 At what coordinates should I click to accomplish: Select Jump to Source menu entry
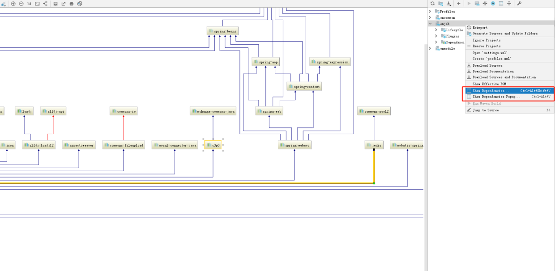(510, 110)
